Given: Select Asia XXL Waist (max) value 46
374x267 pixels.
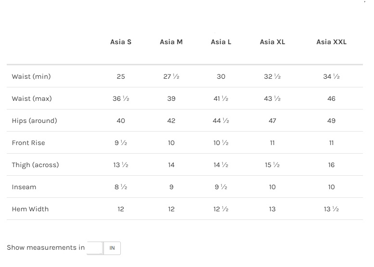Looking at the screenshot, I should pyautogui.click(x=331, y=98).
